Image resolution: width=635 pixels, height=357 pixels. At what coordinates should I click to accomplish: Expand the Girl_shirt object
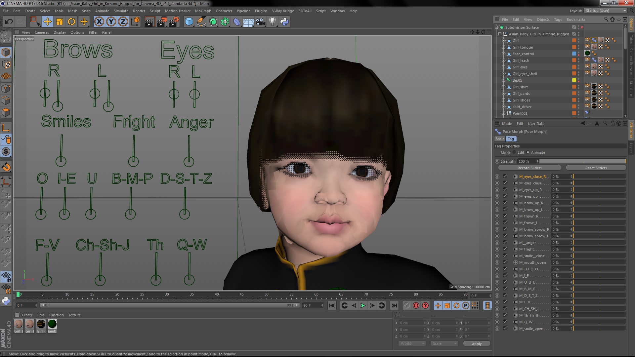[504, 87]
